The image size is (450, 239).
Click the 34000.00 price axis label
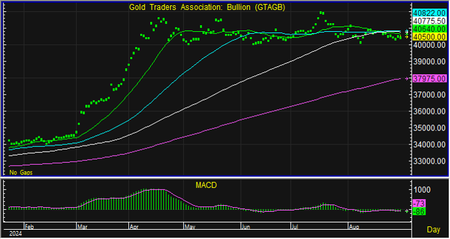(x=429, y=144)
